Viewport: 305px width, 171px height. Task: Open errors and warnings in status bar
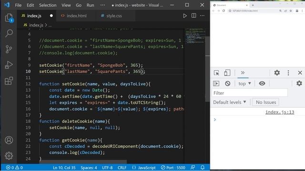tap(14, 168)
